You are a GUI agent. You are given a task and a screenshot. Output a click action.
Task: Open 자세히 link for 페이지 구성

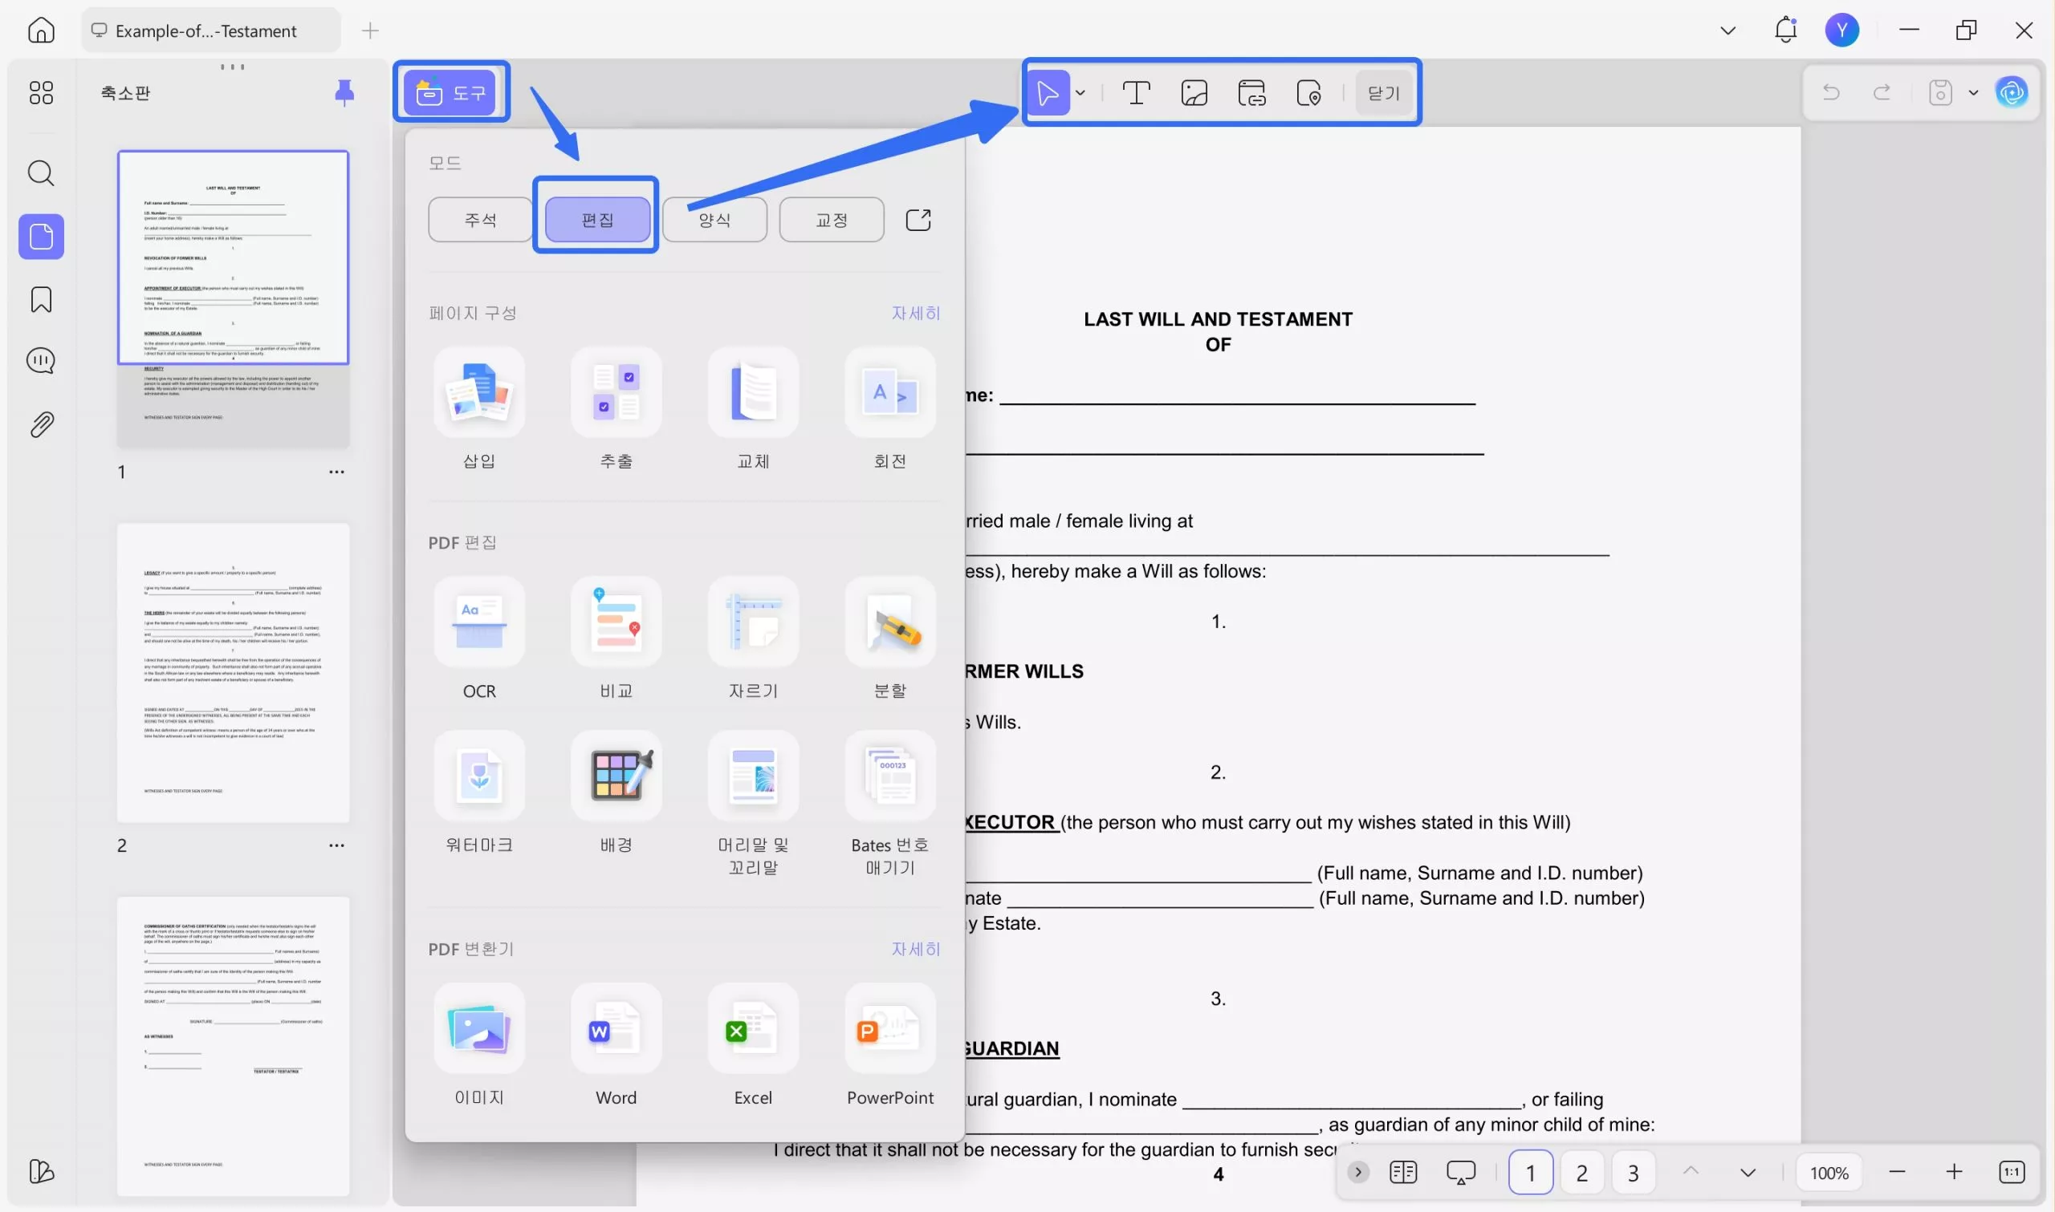[x=915, y=313]
